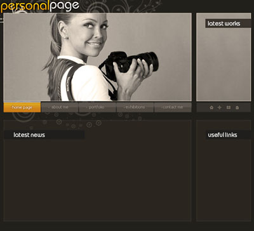254x231 pixels.
Task: Click the latest news heading
Action: (x=29, y=135)
